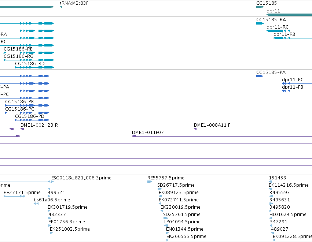Click the RE55757.5prime EST arrow glyph
Viewport: 312px width, 242px height.
[x=150, y=182]
